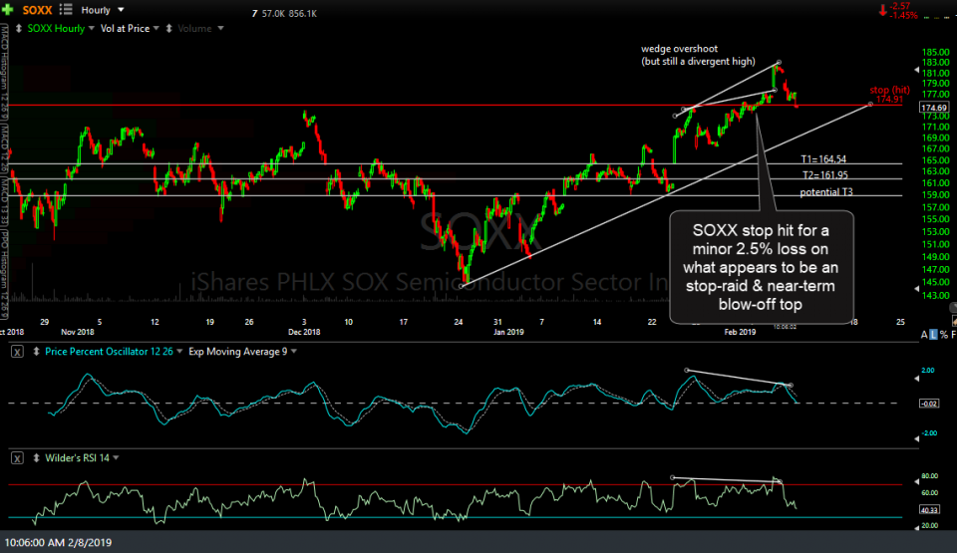The height and width of the screenshot is (553, 957).
Task: Click the 10:06:00 AM 2/8/2019 timestamp
Action: [x=58, y=542]
